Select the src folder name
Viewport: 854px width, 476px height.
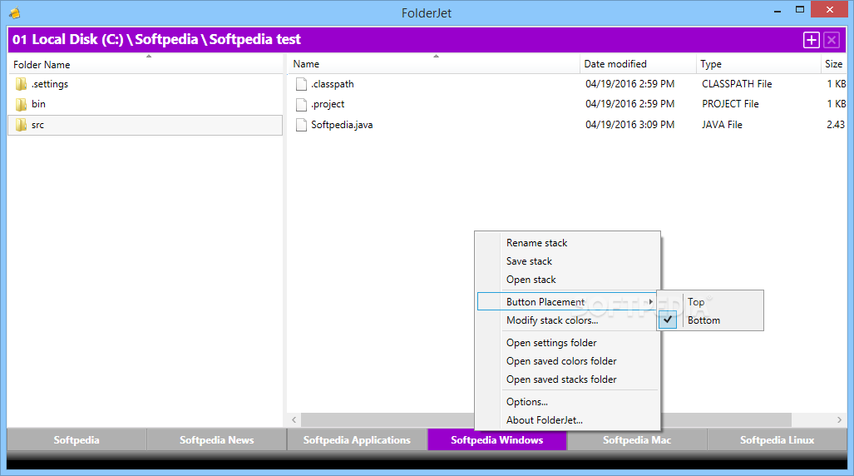click(x=37, y=125)
